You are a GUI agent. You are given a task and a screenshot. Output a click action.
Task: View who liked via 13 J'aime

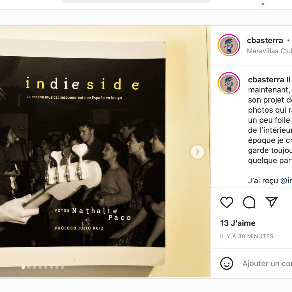(238, 223)
